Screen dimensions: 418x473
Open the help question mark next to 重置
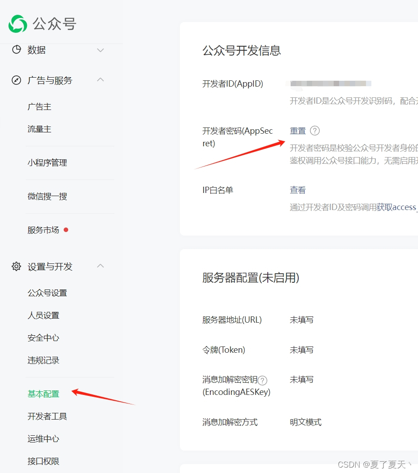[315, 131]
